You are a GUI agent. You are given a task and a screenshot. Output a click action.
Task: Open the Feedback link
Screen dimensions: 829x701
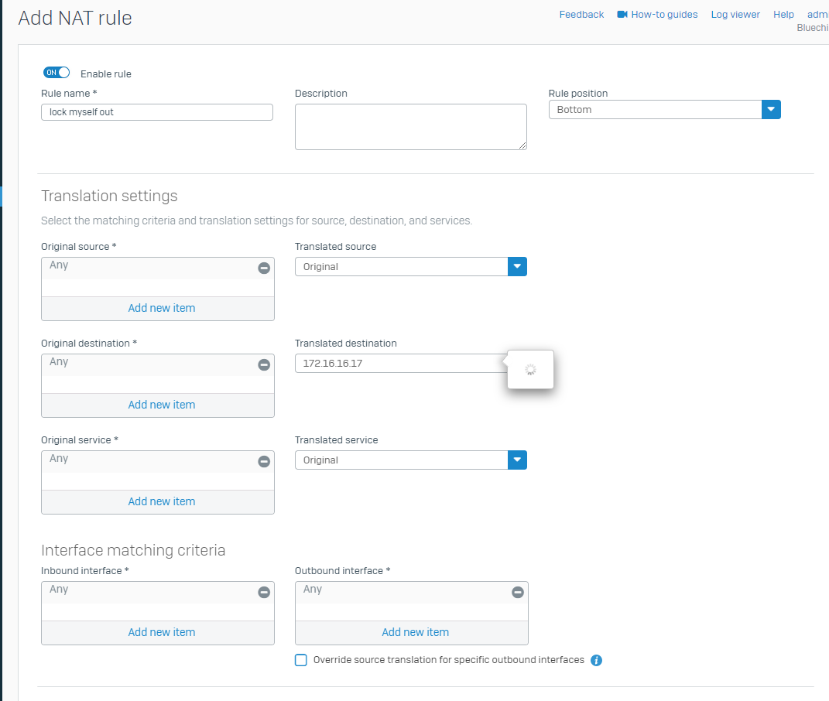(x=581, y=14)
